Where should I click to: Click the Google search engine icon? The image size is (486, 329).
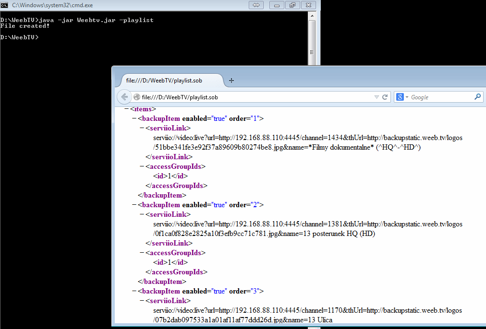click(x=399, y=97)
